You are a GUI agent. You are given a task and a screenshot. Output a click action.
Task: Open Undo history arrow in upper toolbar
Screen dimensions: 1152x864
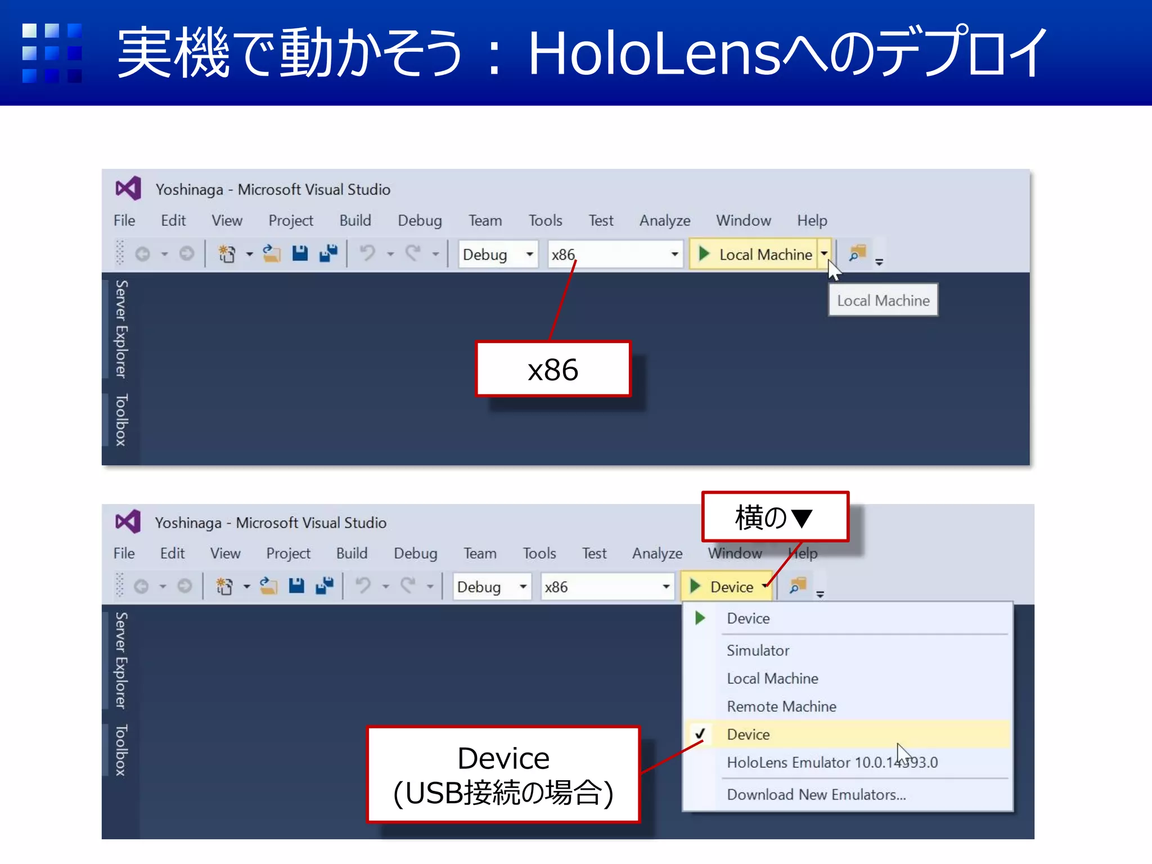tap(390, 254)
